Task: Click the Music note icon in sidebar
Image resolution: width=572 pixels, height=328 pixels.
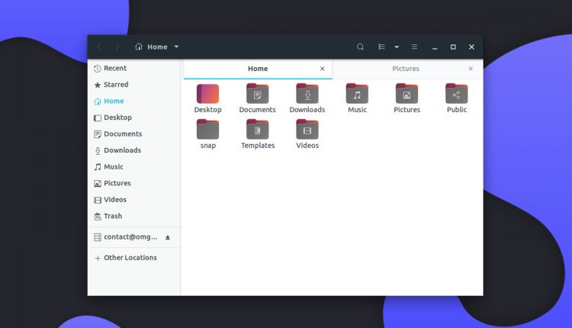Action: pyautogui.click(x=98, y=167)
